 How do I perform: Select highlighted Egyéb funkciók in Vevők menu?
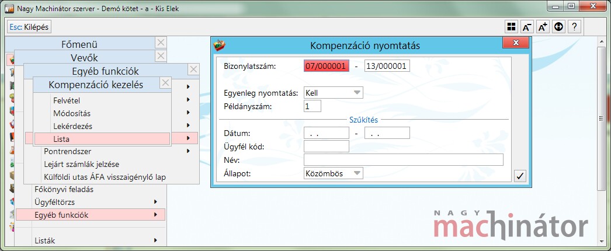click(91, 215)
